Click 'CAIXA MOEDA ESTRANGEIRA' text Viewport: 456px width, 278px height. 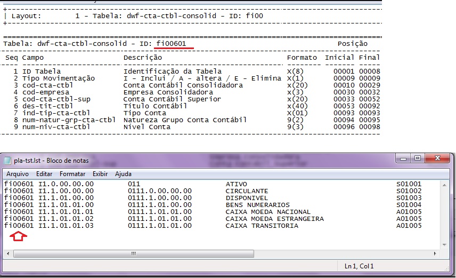(274, 219)
